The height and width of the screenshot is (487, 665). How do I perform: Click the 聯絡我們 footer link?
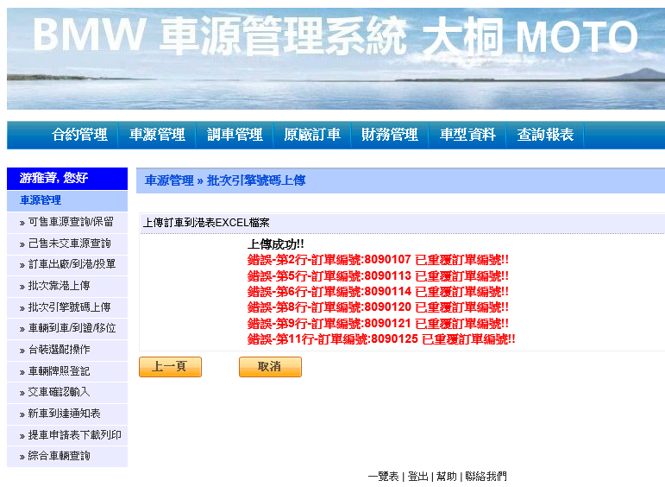(486, 477)
